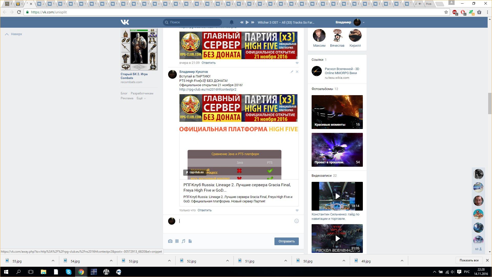Viewport: 492px width, 277px height.
Task: Edit Владимир Кукатов's comment with pencil icon
Action: pyautogui.click(x=292, y=72)
